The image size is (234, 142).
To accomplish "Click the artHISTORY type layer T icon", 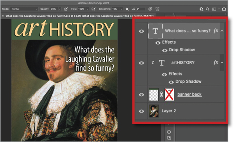I will point(162,63).
